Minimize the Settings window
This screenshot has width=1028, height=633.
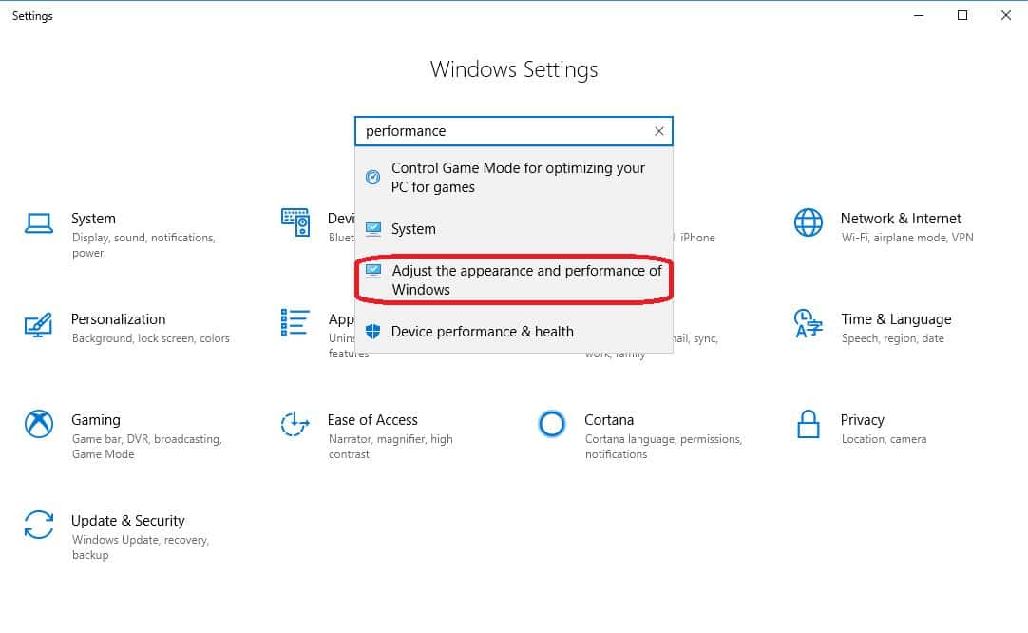[x=919, y=15]
